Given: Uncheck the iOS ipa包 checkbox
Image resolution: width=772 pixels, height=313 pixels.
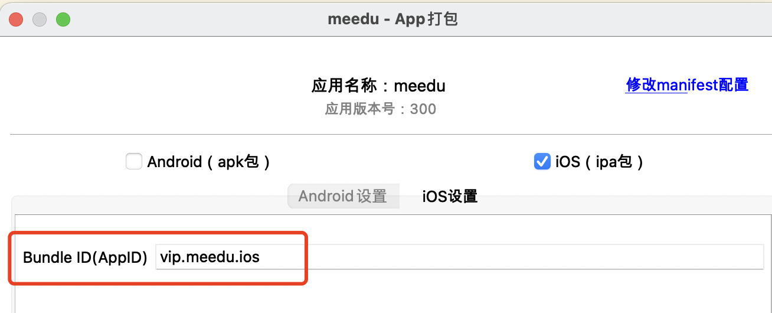Looking at the screenshot, I should pyautogui.click(x=542, y=161).
